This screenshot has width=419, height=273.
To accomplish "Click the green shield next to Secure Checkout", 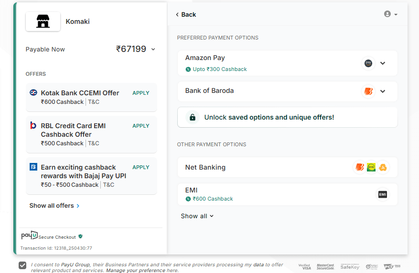I will coord(80,236).
